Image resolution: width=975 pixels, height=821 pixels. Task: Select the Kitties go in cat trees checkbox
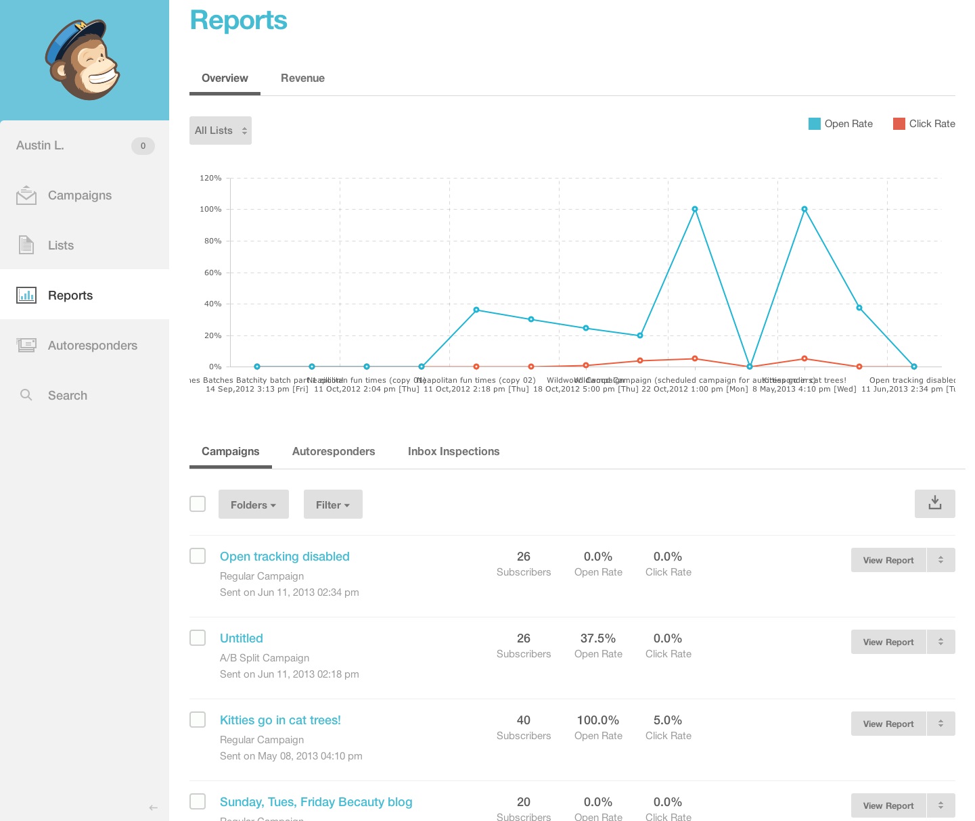[x=198, y=720]
